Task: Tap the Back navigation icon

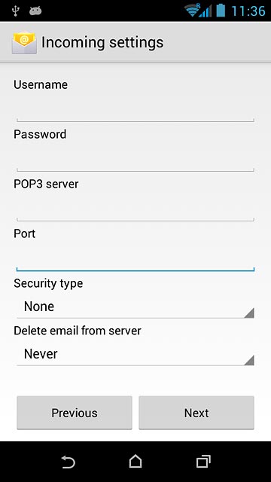Action: (68, 462)
